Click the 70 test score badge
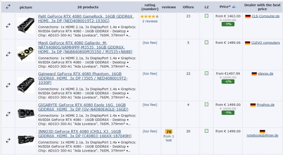The image size is (283, 155). point(168,132)
